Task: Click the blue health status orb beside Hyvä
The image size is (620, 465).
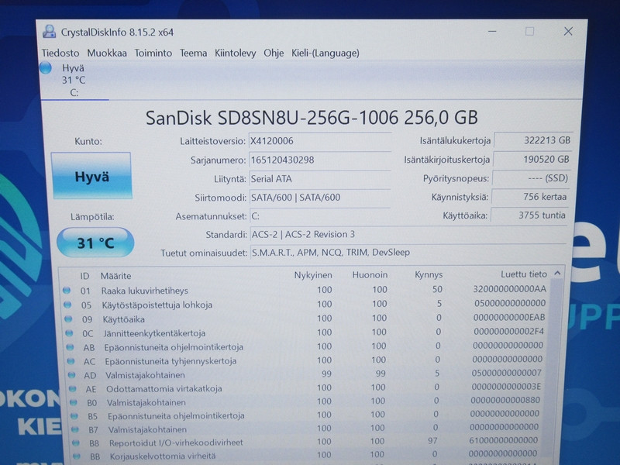Action: point(46,68)
